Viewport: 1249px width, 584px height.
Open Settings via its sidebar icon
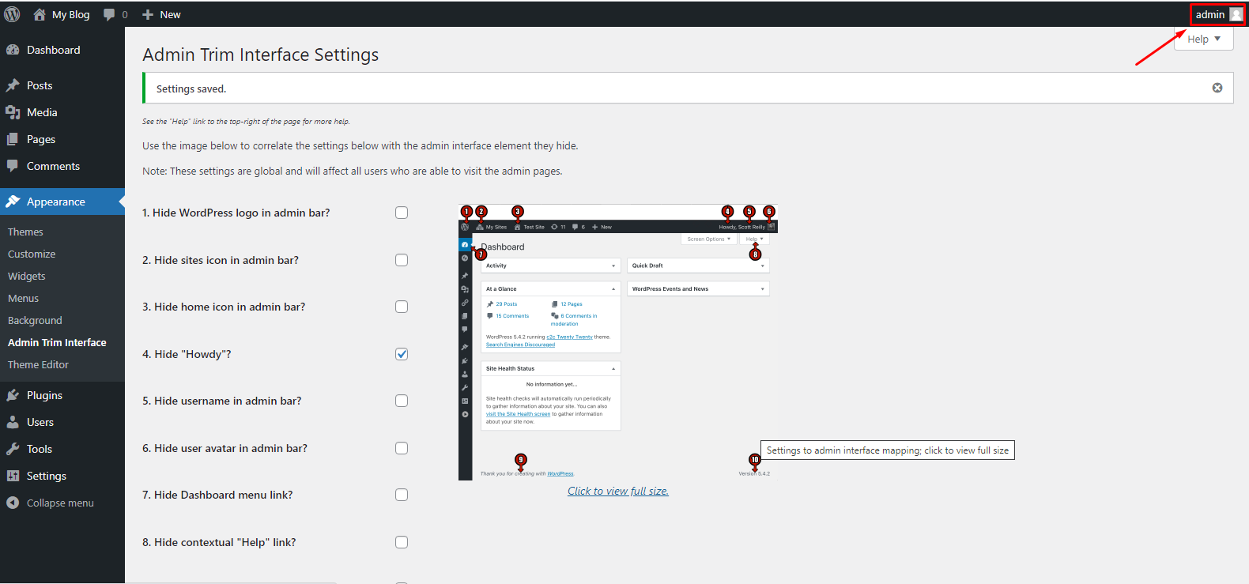(13, 476)
